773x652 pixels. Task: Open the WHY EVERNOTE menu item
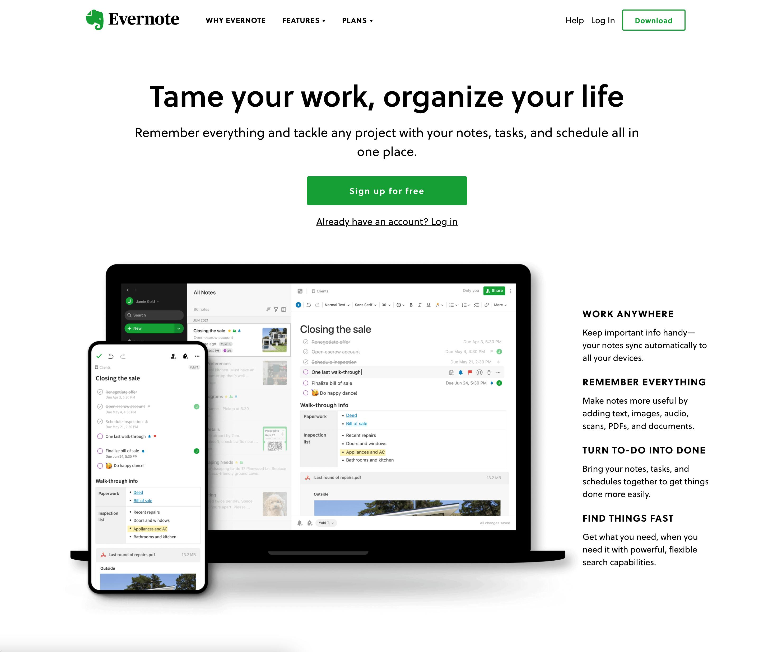pyautogui.click(x=236, y=20)
